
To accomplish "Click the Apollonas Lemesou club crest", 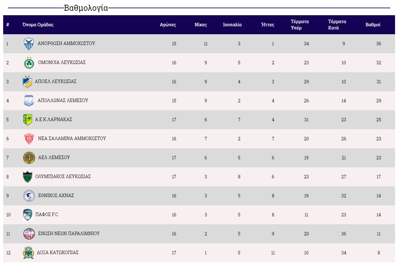I will (x=29, y=101).
